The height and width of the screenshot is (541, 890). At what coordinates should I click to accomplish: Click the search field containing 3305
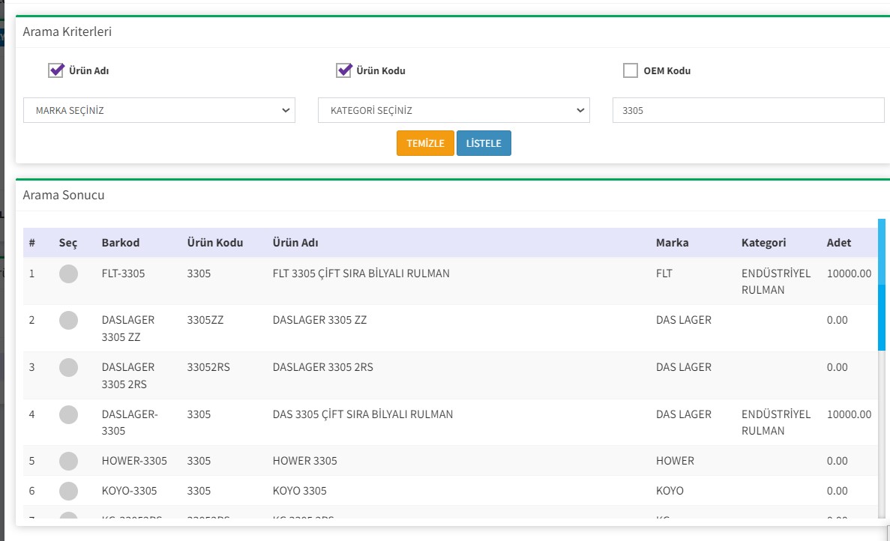point(748,110)
